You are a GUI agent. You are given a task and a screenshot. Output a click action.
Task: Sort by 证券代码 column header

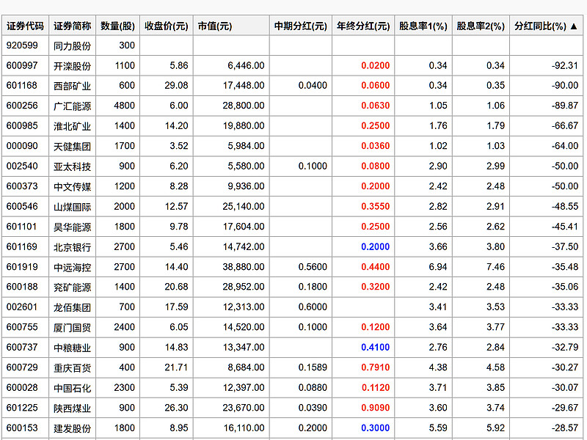coord(25,26)
